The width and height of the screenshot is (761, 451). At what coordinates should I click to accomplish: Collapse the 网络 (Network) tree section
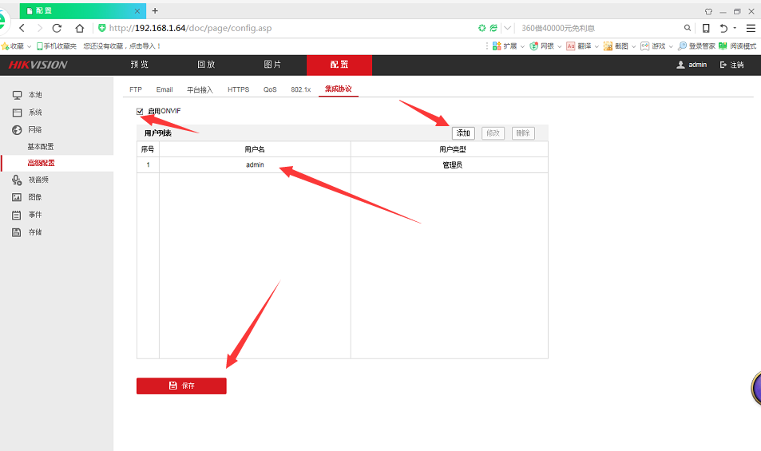(x=17, y=129)
